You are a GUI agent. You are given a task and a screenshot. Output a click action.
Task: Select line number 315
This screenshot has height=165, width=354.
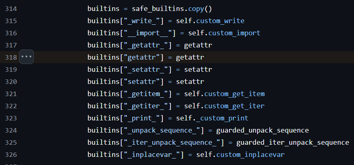point(11,21)
